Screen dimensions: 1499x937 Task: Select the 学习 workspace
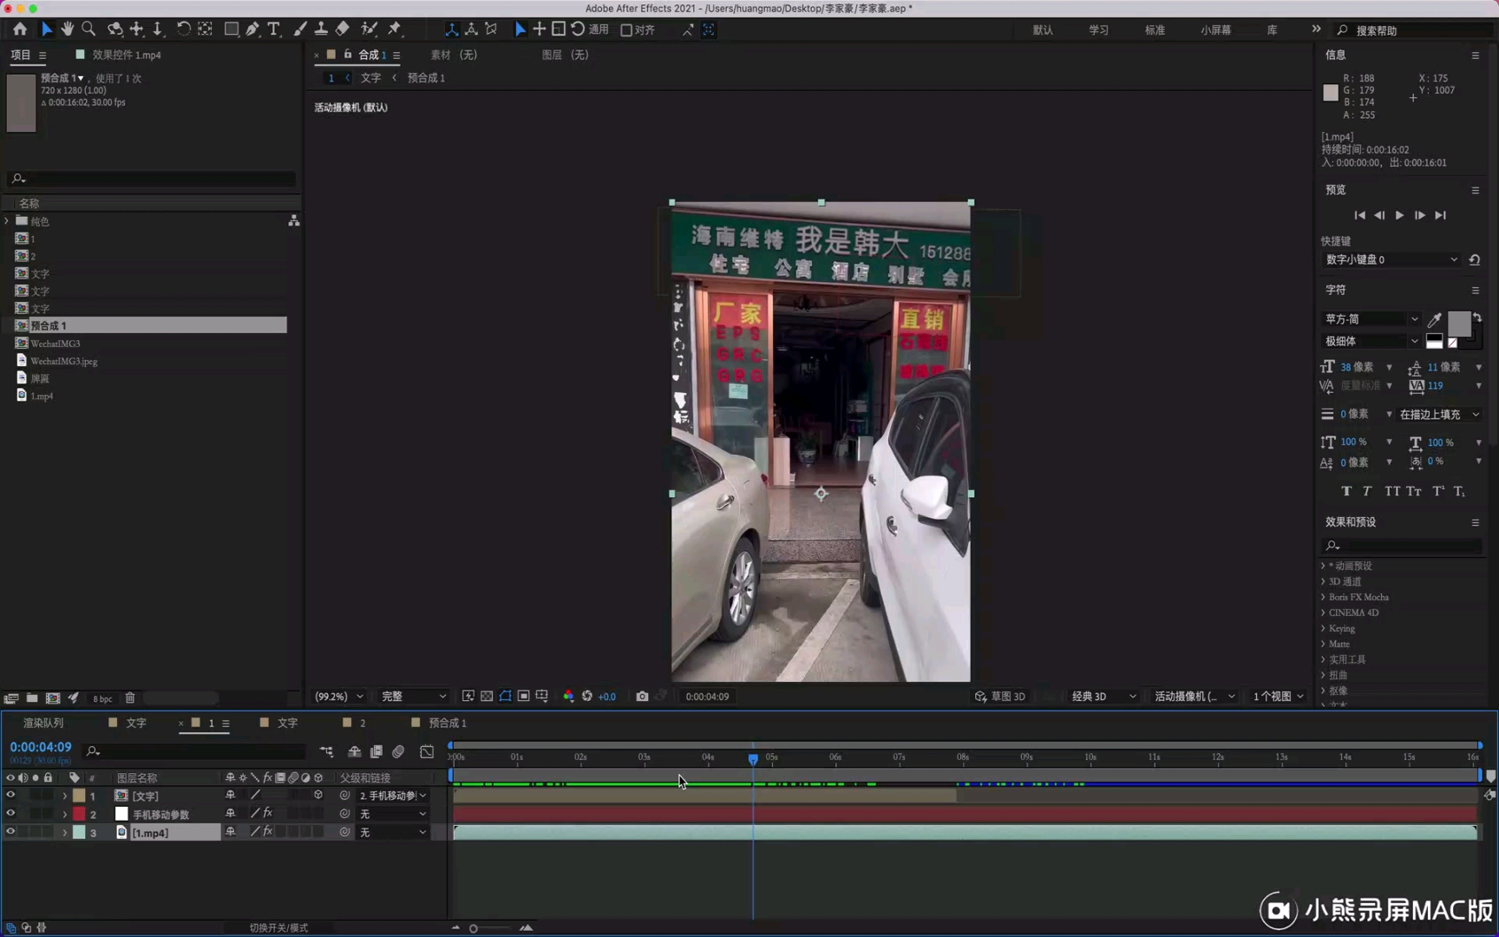tap(1098, 30)
